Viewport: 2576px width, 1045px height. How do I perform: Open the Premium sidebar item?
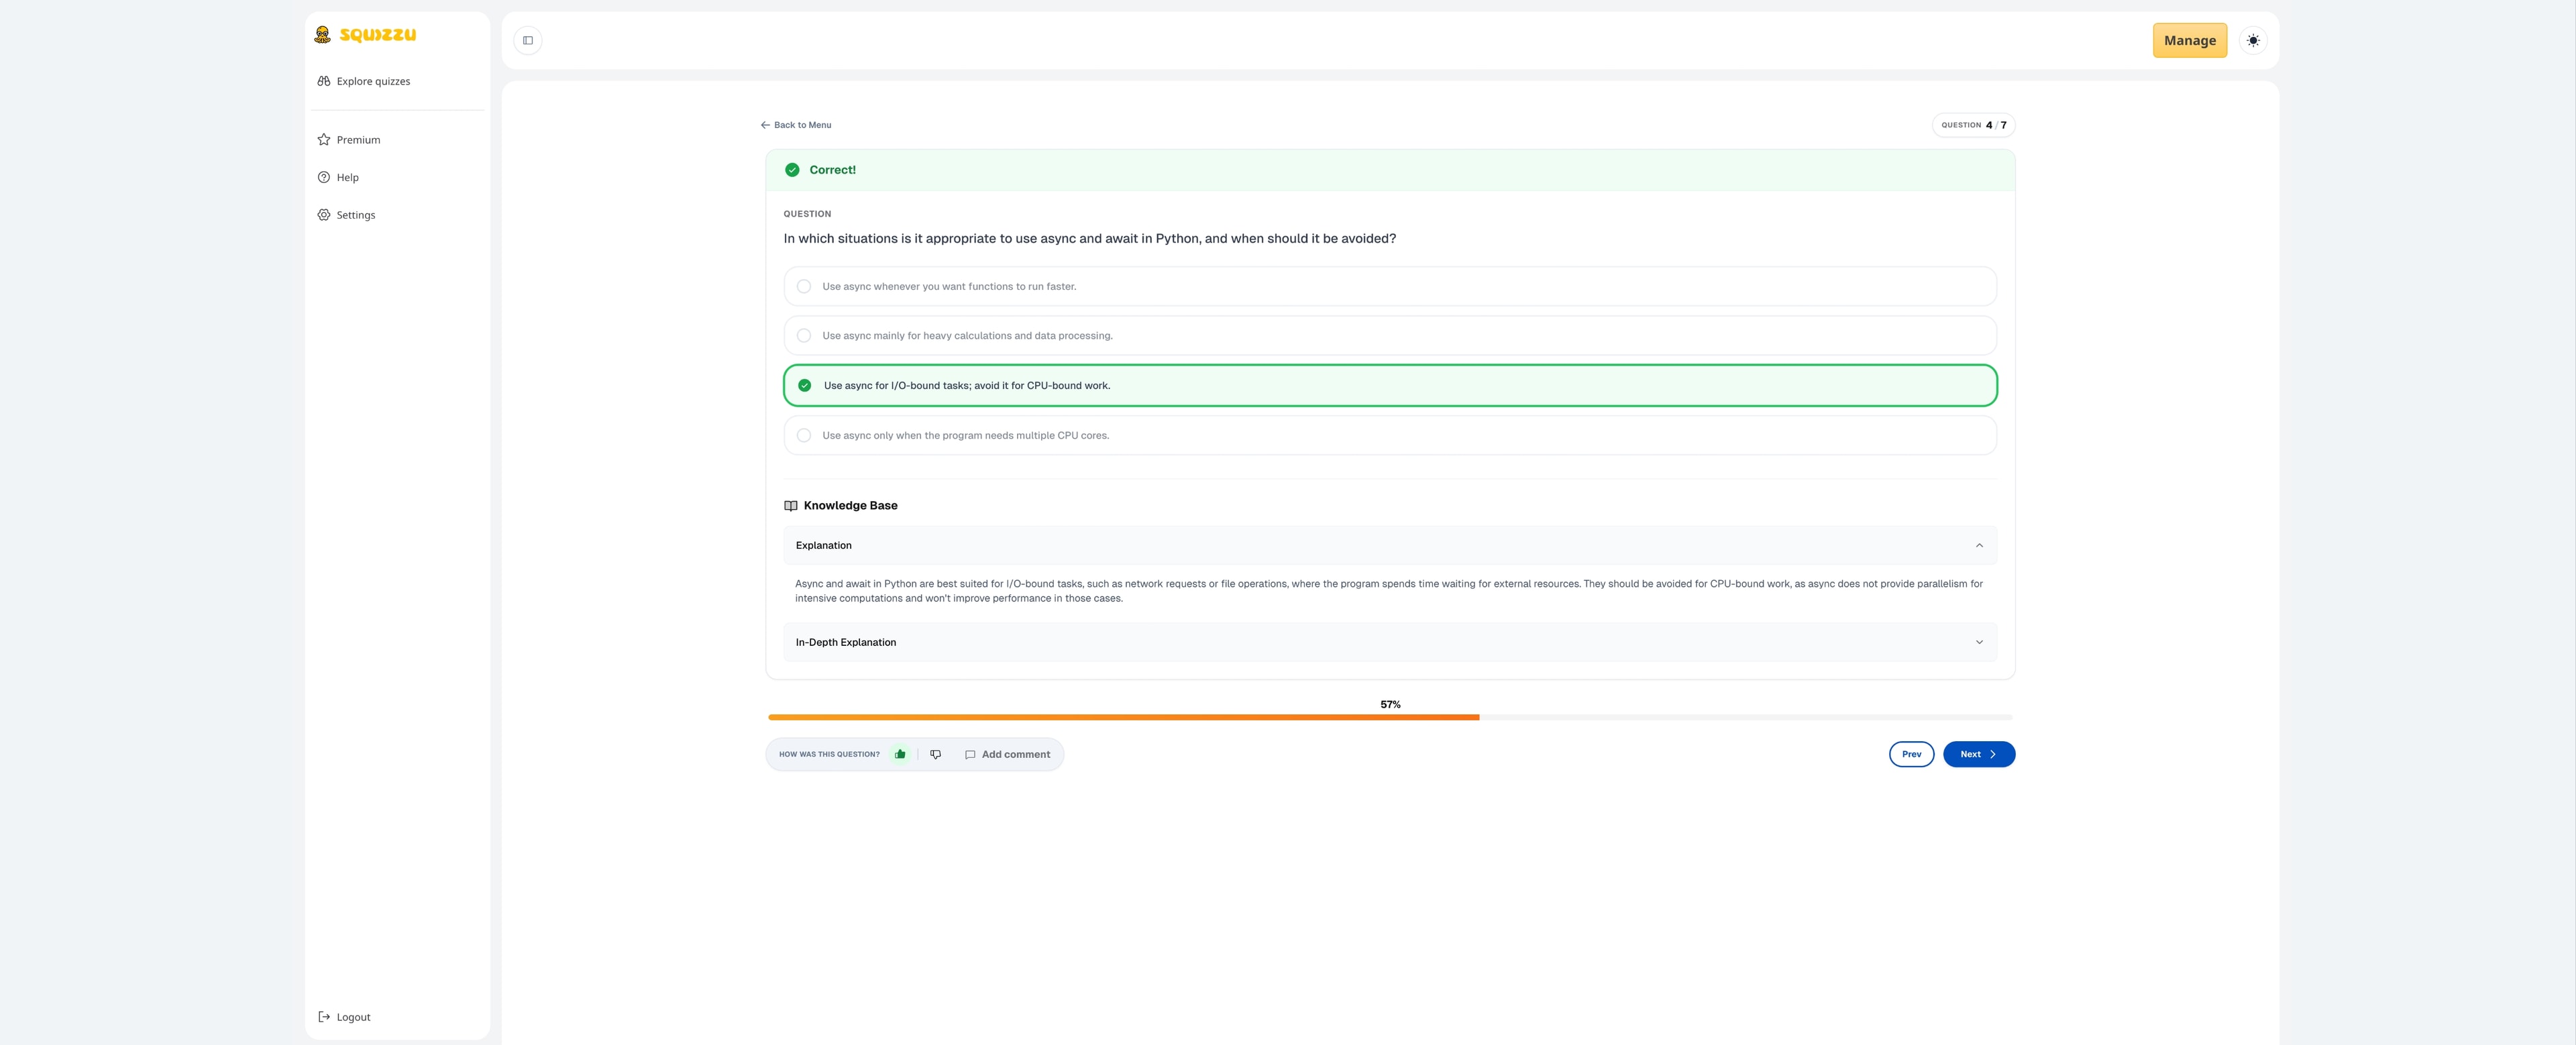pos(358,140)
